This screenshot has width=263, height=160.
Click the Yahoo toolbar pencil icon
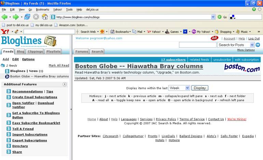16,31
